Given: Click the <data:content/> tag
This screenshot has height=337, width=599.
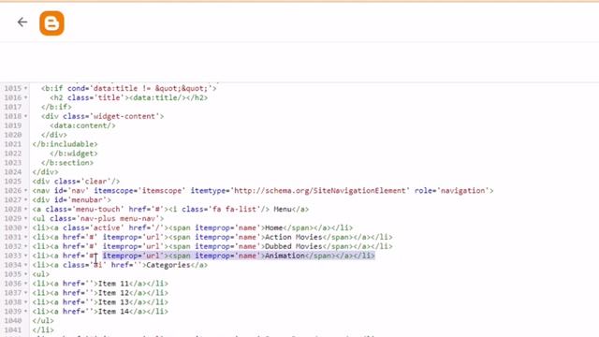Looking at the screenshot, I should [82, 125].
